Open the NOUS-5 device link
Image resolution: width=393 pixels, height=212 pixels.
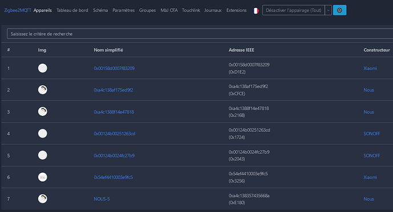click(102, 199)
